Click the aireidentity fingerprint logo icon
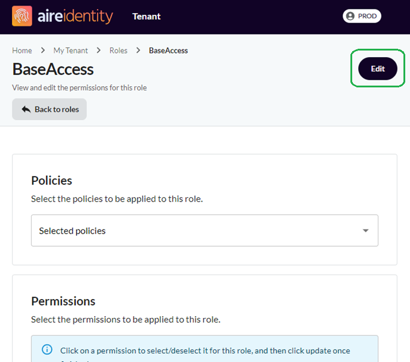The image size is (410, 362). coord(22,16)
